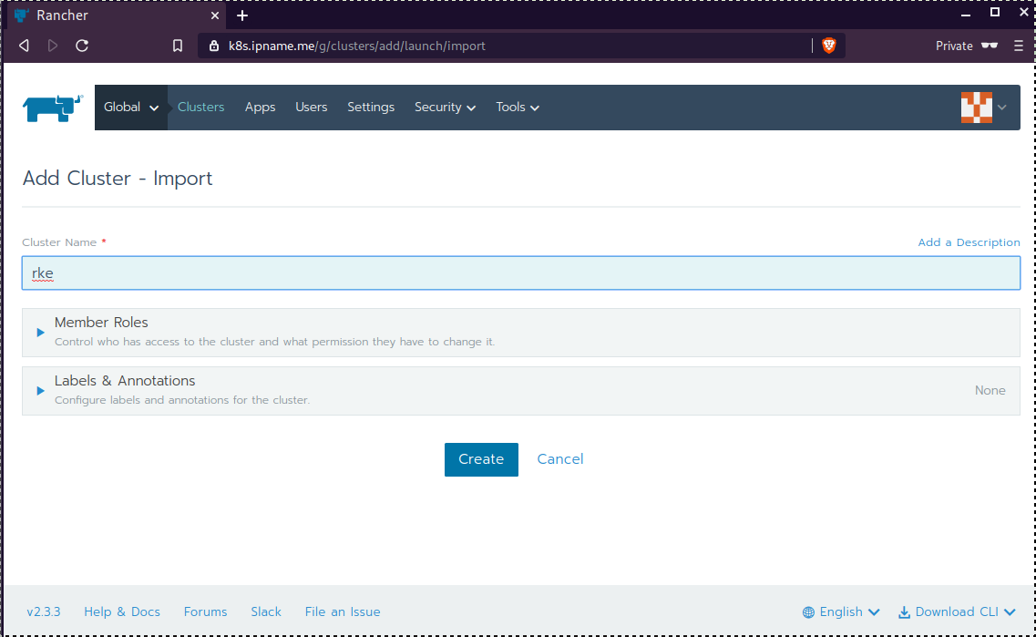Reload the page with refresh icon
The height and width of the screenshot is (637, 1036).
(x=82, y=46)
